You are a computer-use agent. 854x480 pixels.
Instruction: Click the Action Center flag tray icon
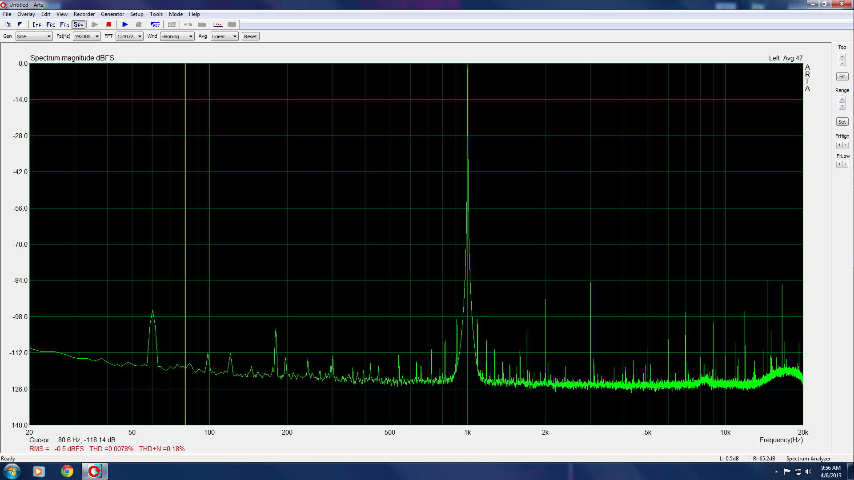787,472
